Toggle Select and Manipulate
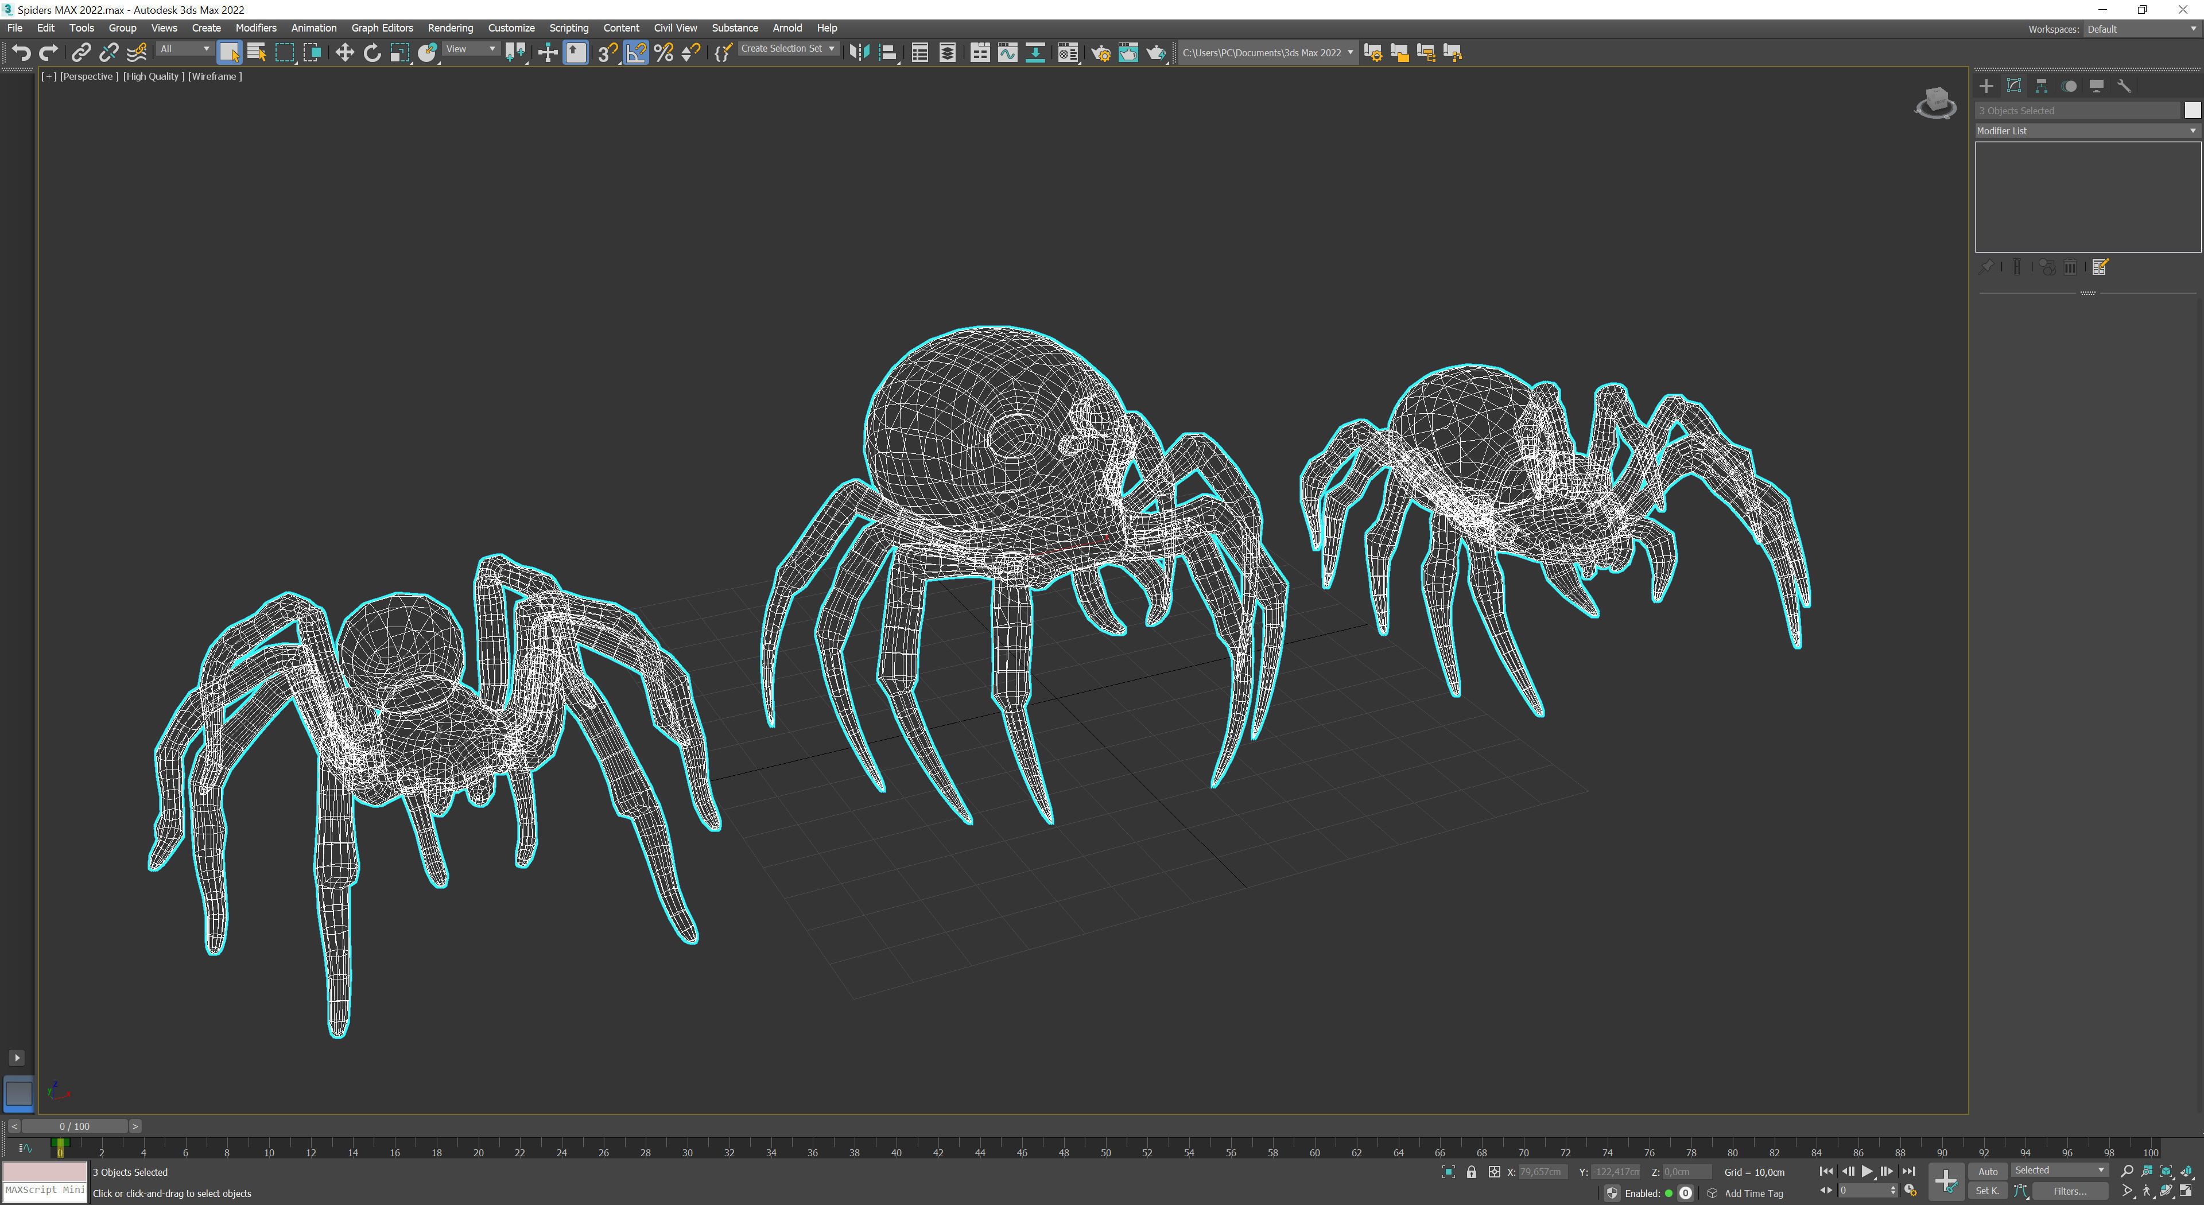The image size is (2204, 1205). (x=548, y=53)
